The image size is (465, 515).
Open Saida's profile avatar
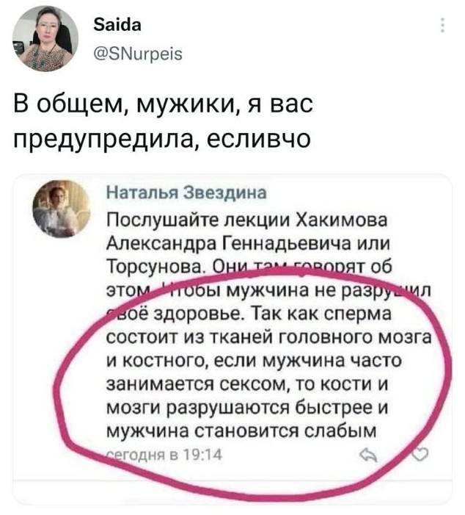pos(45,38)
